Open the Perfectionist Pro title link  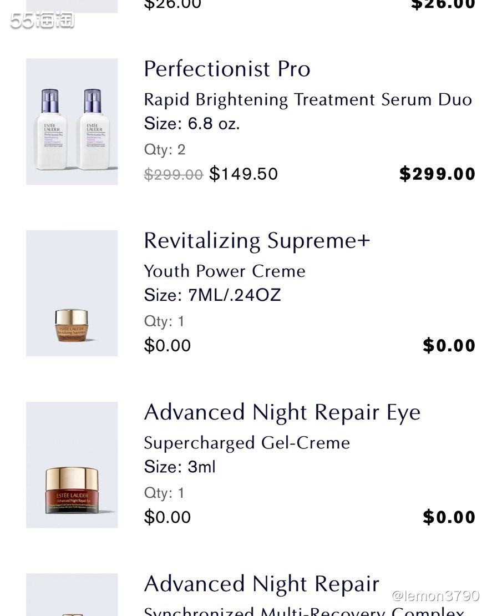pos(227,69)
